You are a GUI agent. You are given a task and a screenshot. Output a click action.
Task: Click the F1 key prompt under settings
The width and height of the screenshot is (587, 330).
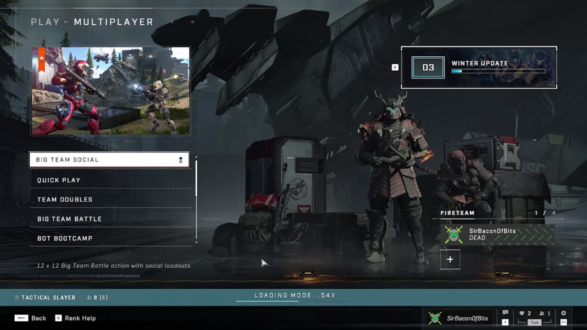[564, 322]
